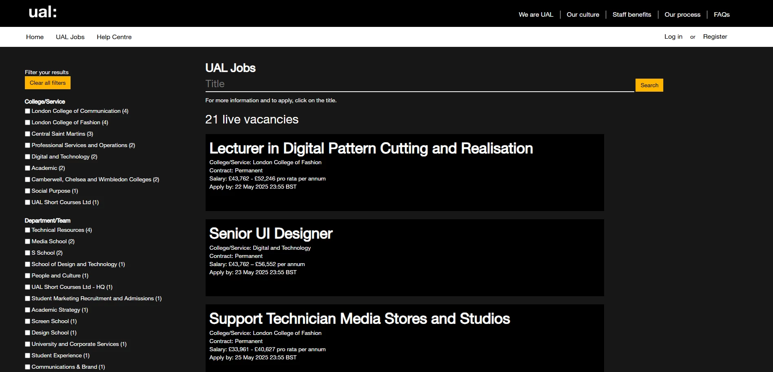Open UAL Jobs navigation link
Screen dimensions: 773x372
click(x=70, y=37)
